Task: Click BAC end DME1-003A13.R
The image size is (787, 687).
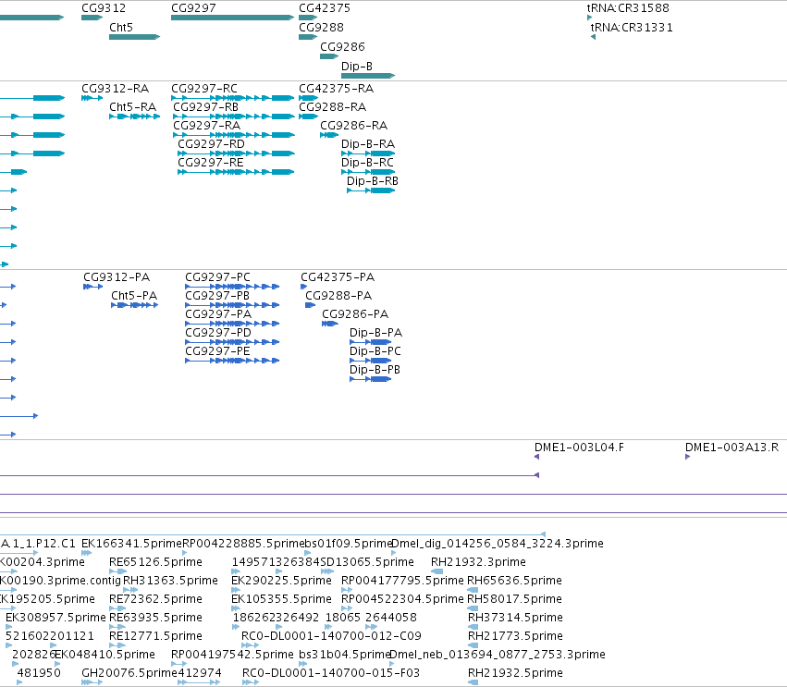Action: point(732,448)
